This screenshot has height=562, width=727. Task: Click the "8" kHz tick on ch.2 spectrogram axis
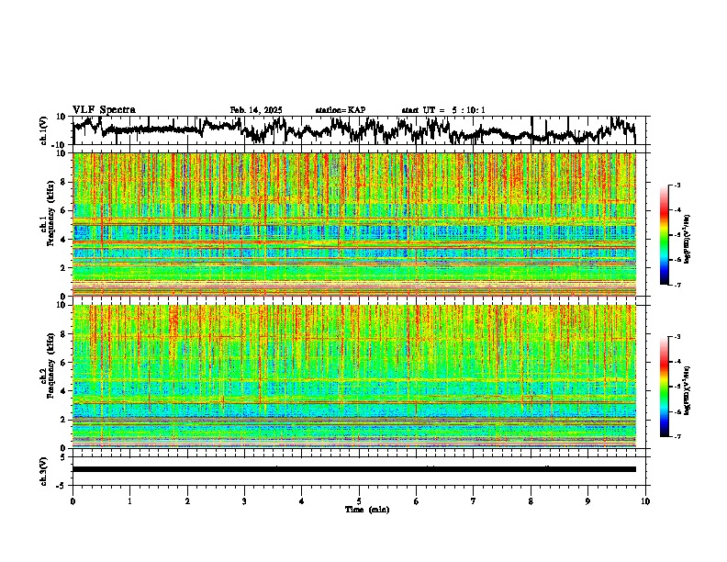click(64, 333)
